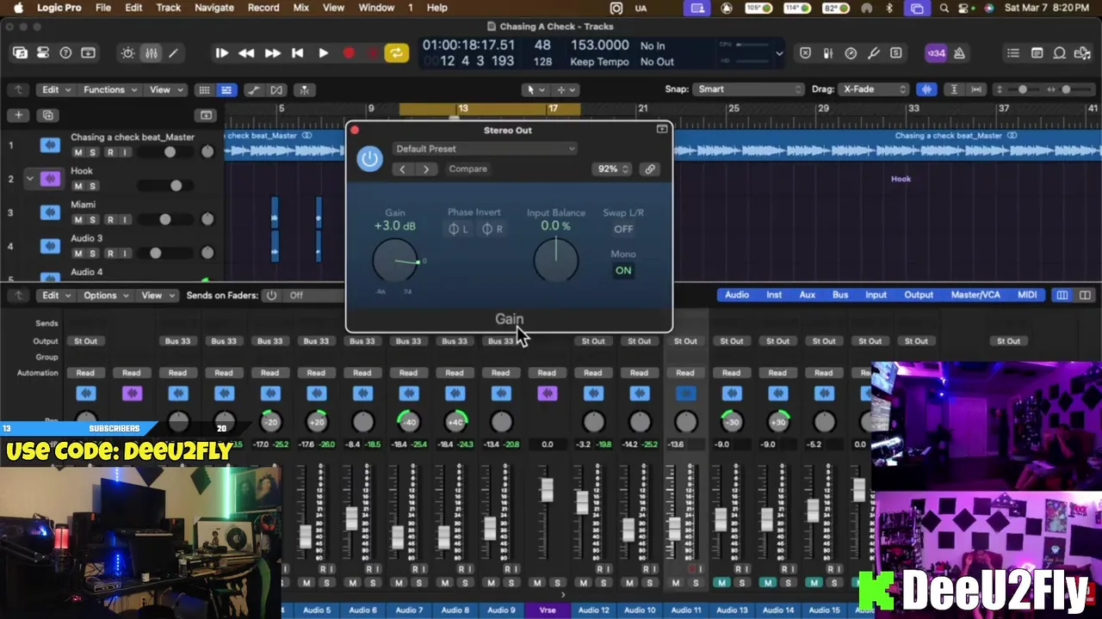Image resolution: width=1102 pixels, height=619 pixels.
Task: Toggle Swap L/R OFF button
Action: point(623,229)
